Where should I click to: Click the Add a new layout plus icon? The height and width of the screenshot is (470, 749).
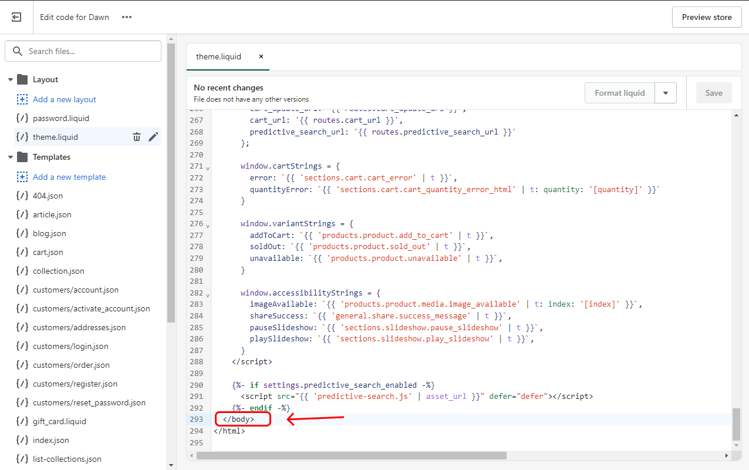[22, 99]
